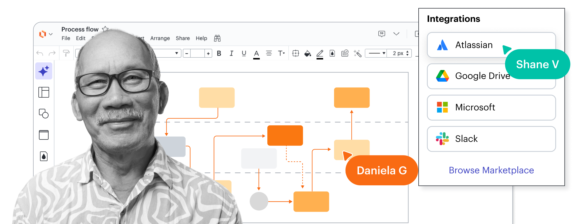The height and width of the screenshot is (224, 587).
Task: Open the Arrange menu
Action: pyautogui.click(x=160, y=38)
